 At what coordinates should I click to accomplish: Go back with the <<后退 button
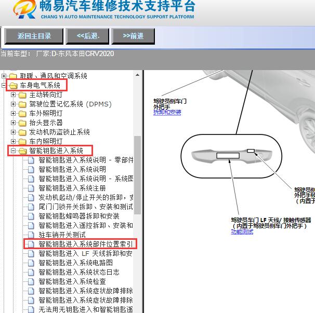[88, 36]
